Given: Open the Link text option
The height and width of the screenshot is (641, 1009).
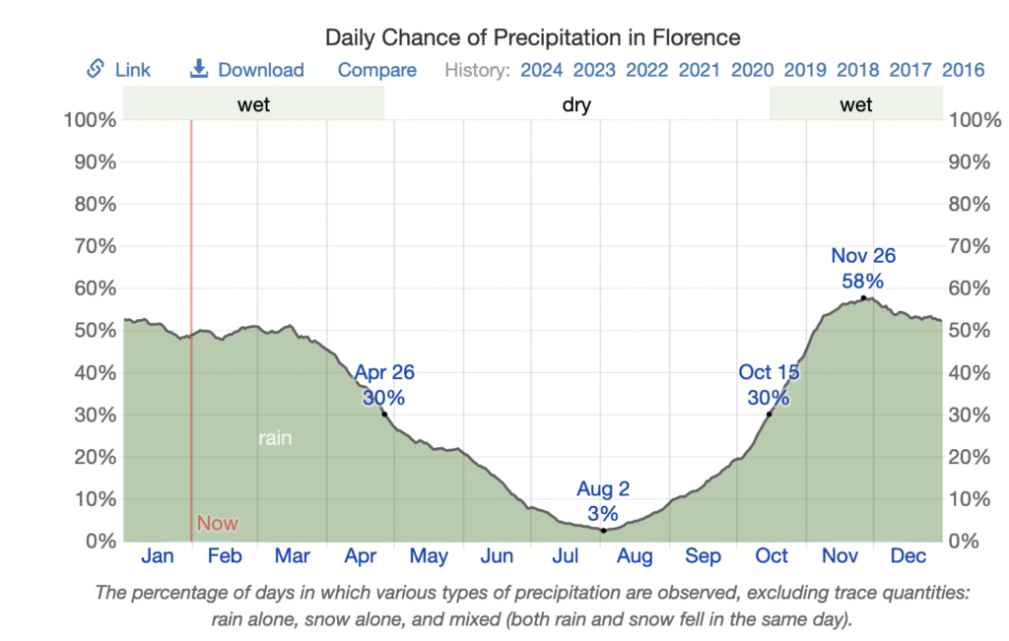Looking at the screenshot, I should coord(133,70).
